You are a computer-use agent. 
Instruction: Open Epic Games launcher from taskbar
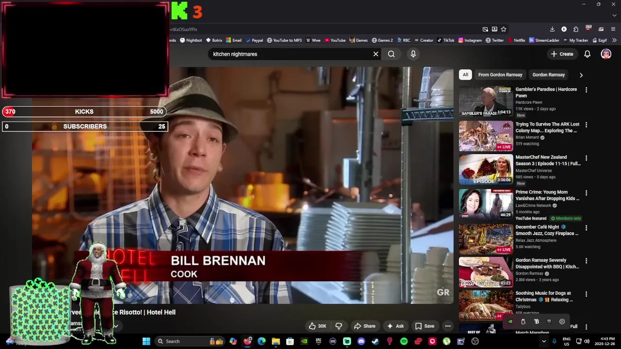coord(318,341)
